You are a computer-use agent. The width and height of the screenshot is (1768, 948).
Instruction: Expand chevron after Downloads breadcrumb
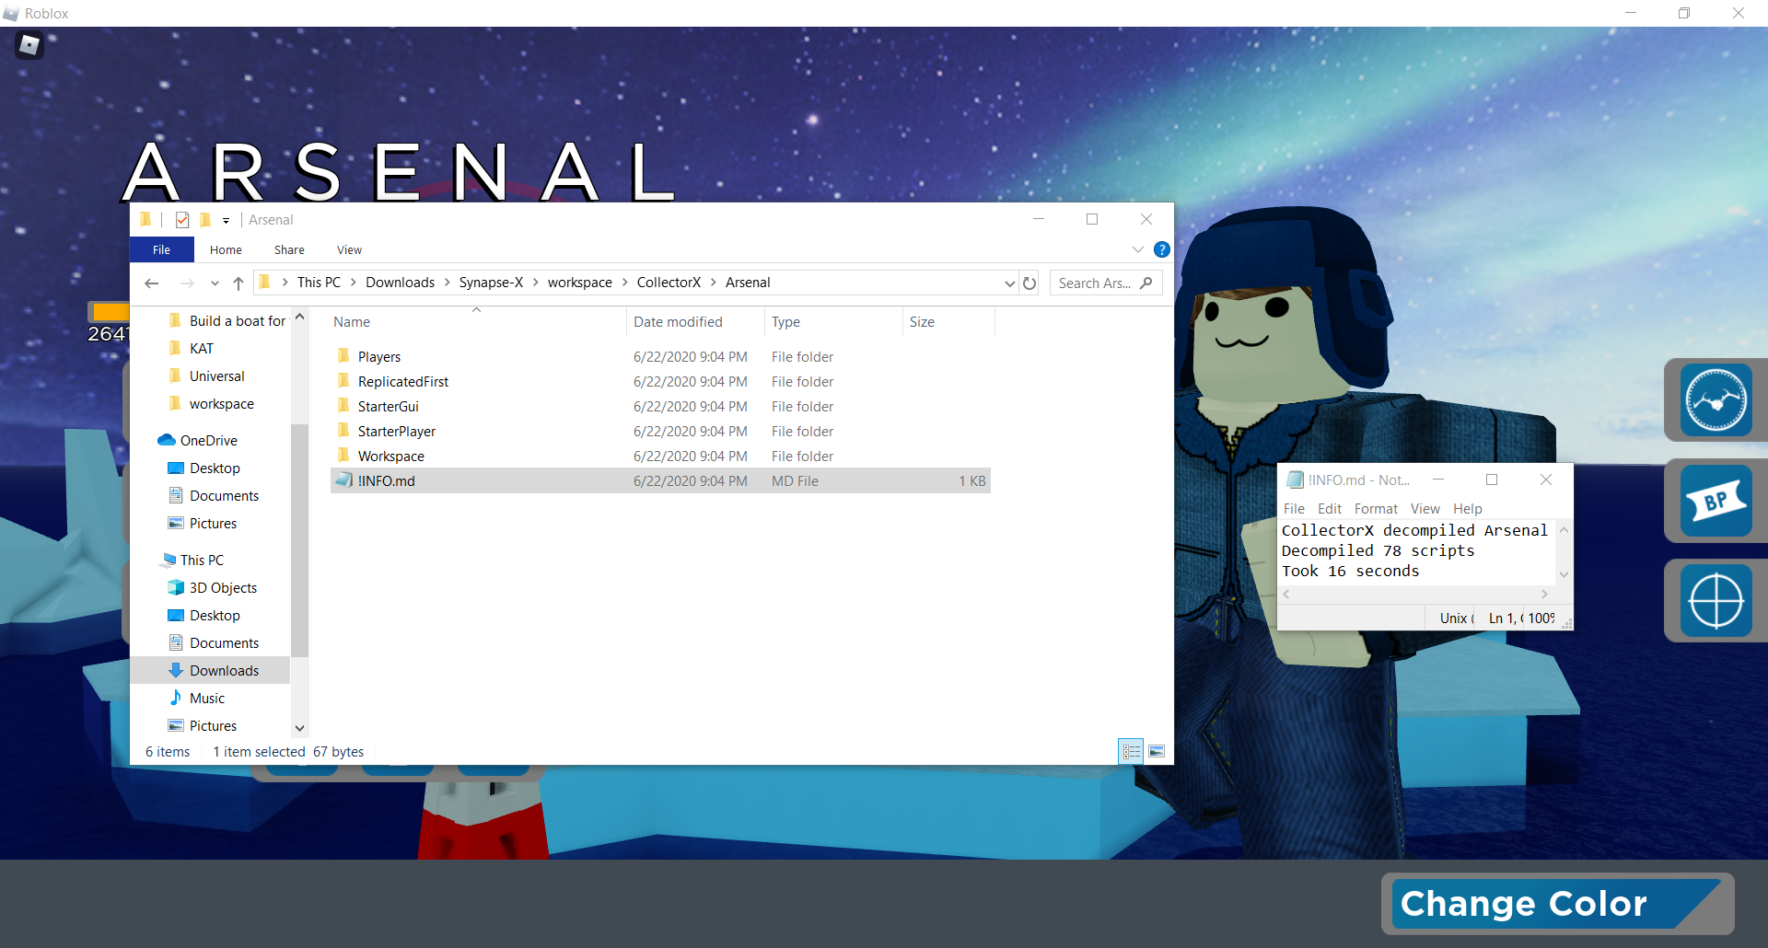click(447, 283)
